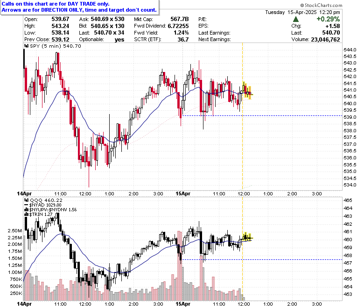The width and height of the screenshot is (364, 308).
Task: Click the "465" label on QQQ price axis
Action: coord(348,200)
